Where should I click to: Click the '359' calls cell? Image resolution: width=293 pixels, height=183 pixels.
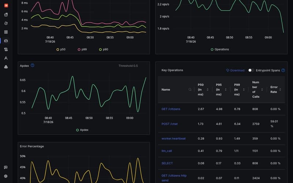coord(255,139)
